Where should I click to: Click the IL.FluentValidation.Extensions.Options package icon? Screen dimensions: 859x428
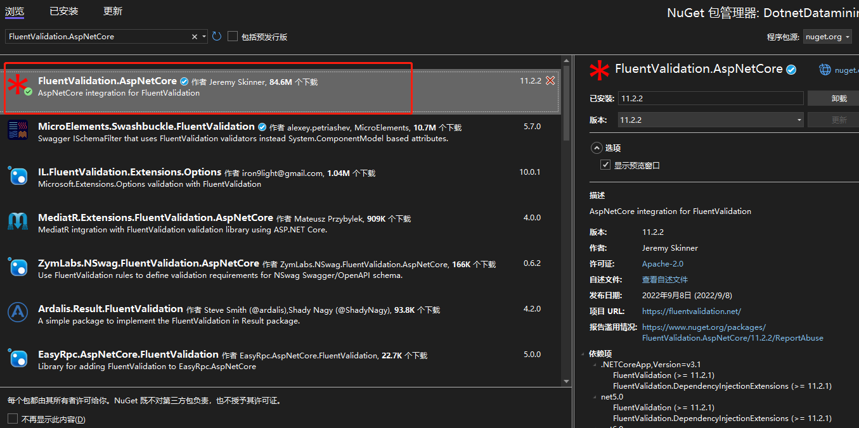(18, 175)
